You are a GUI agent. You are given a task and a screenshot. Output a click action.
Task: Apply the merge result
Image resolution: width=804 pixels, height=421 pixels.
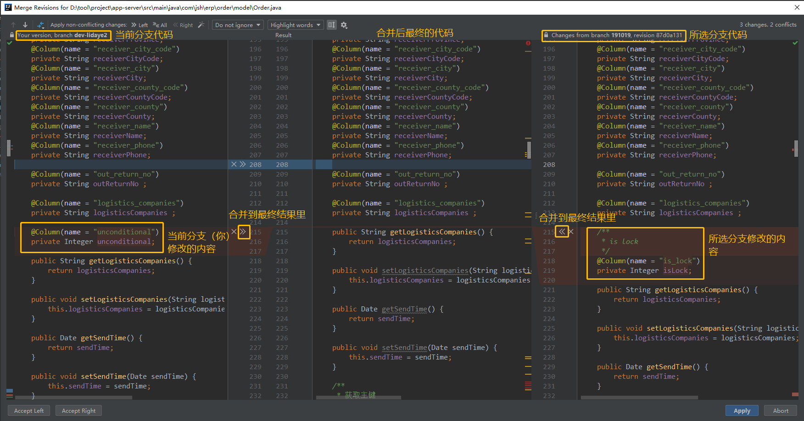pos(742,410)
